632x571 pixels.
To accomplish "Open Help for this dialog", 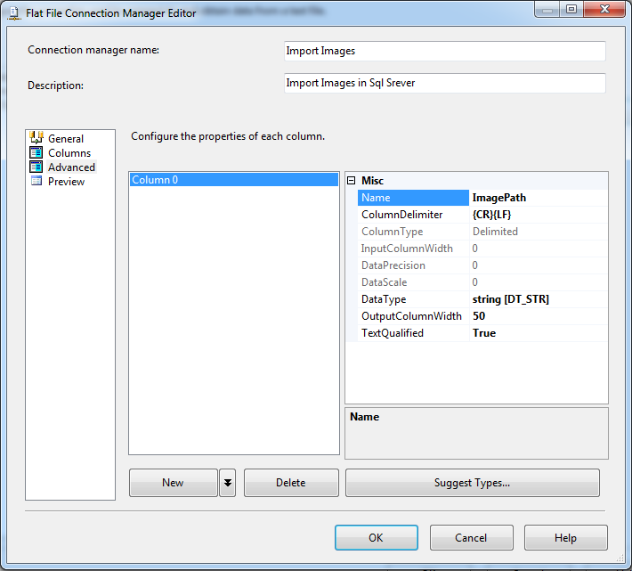I will pos(565,537).
